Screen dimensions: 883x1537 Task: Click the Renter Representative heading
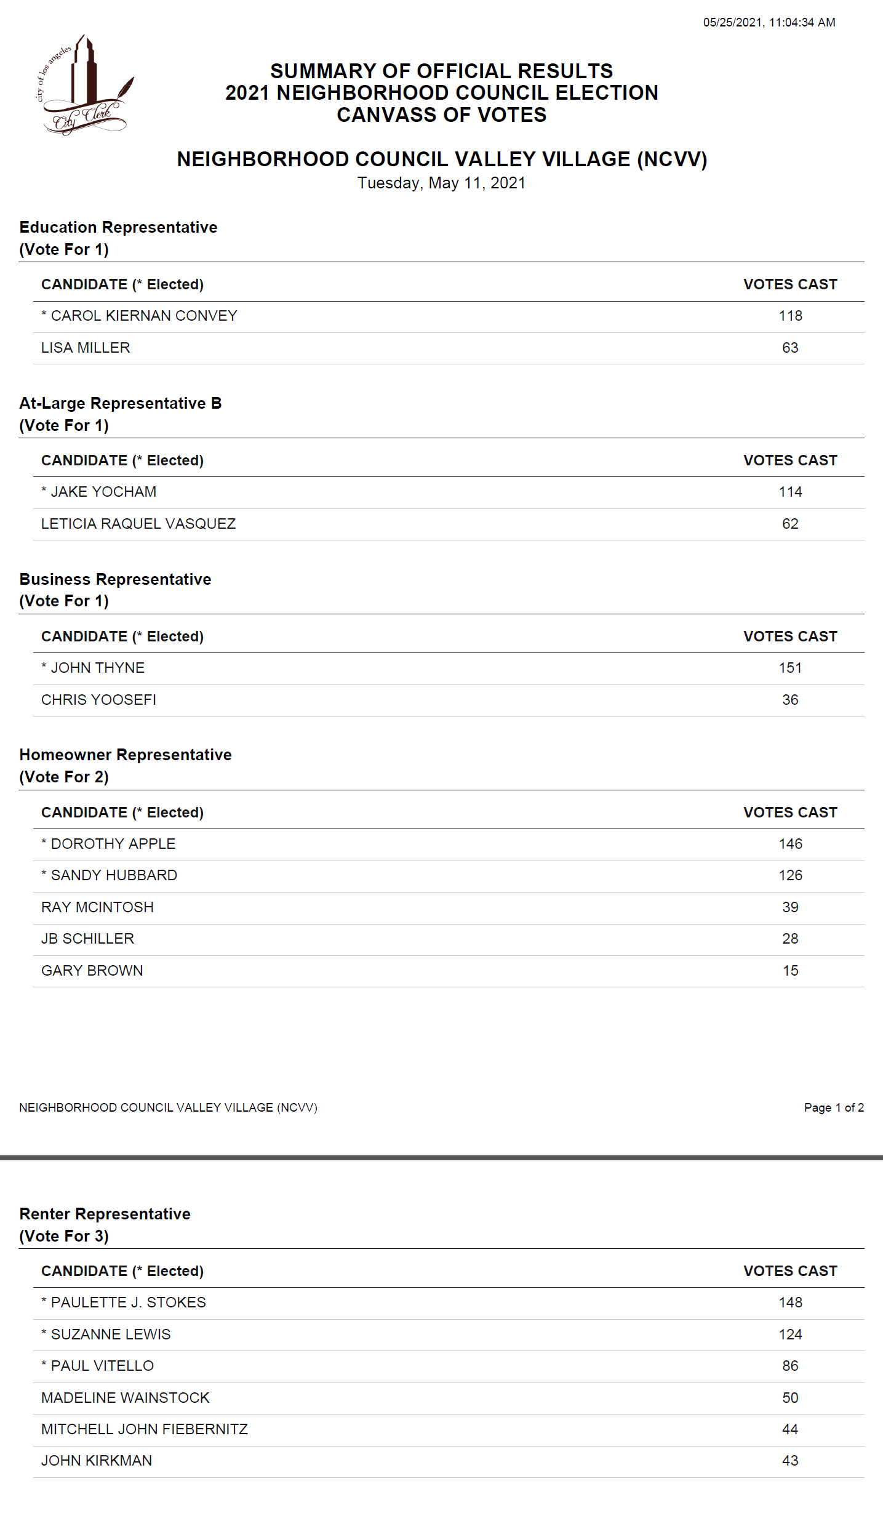(x=105, y=1214)
